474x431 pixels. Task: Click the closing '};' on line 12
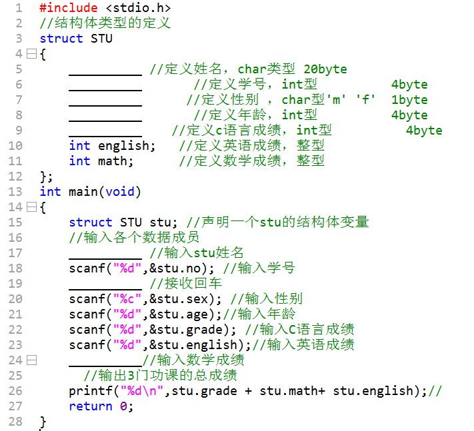point(46,177)
